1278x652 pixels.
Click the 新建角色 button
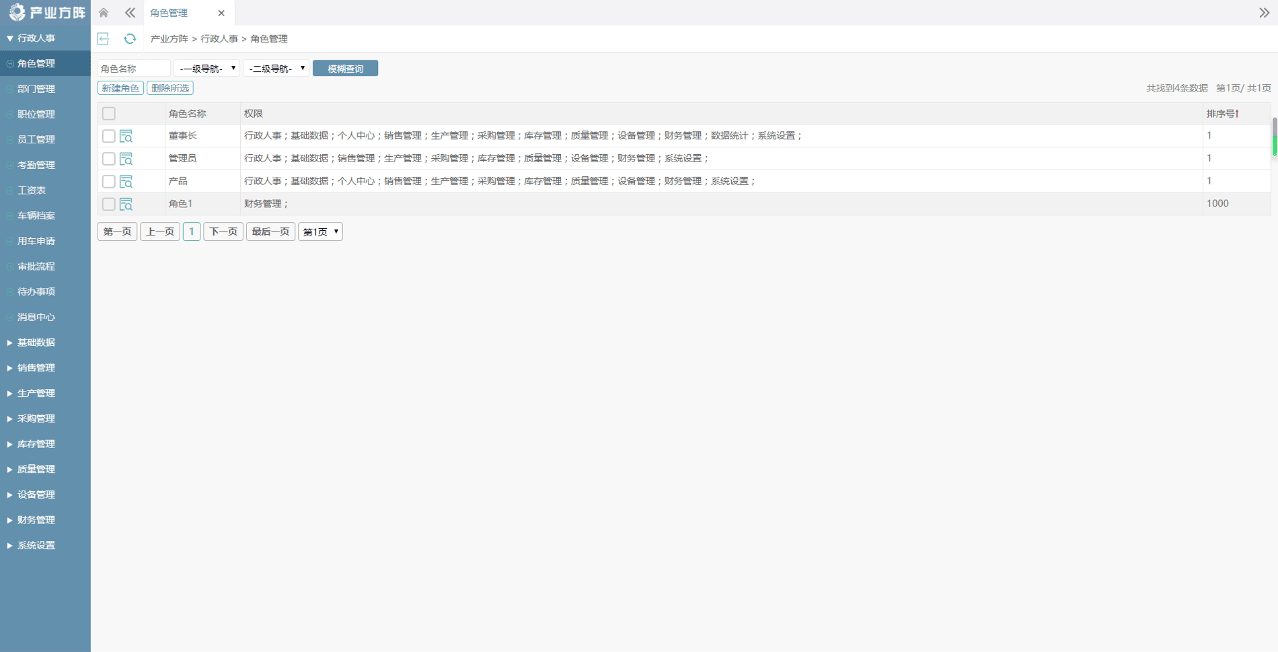coord(120,88)
